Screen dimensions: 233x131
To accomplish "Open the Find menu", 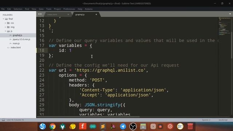I will click(x=27, y=9).
